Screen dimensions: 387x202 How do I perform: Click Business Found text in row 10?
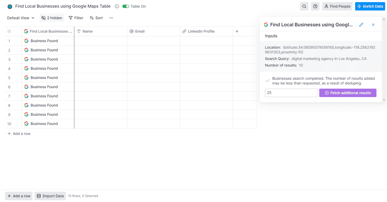pos(44,124)
